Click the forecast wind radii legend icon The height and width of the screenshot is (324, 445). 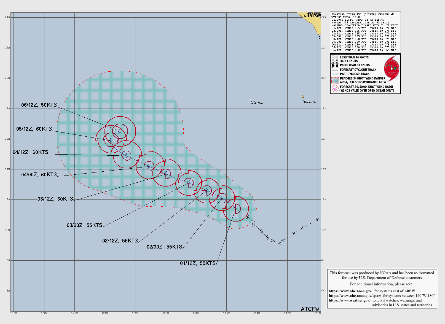[335, 89]
